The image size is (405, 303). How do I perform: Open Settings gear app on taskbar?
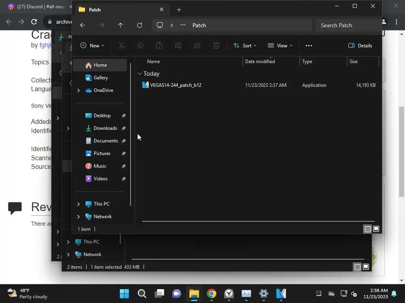(264, 294)
